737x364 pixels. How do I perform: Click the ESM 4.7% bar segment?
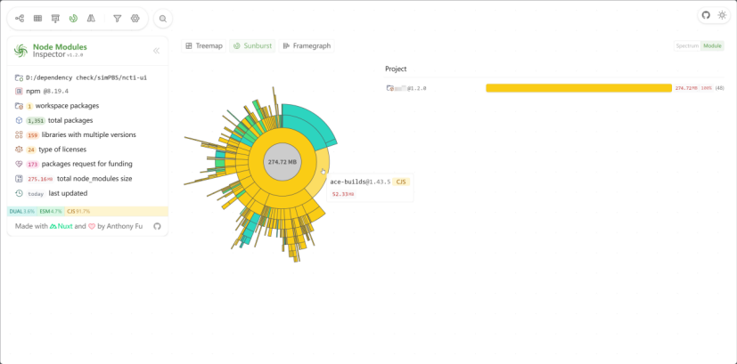(x=50, y=211)
